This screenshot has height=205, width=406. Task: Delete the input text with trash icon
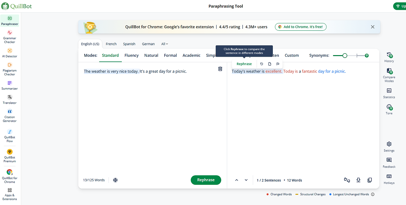pos(220,69)
